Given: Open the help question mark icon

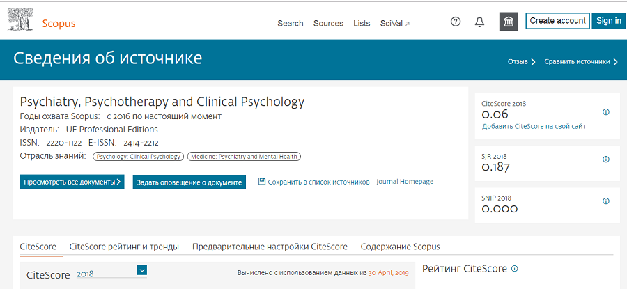Looking at the screenshot, I should click(x=456, y=22).
